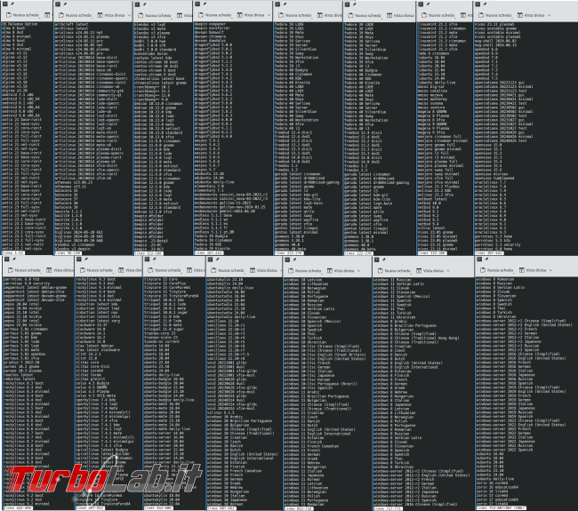Click terminal icon of the parrotsec list window
Viewport: 578px width, 511px height.
tap(5, 259)
